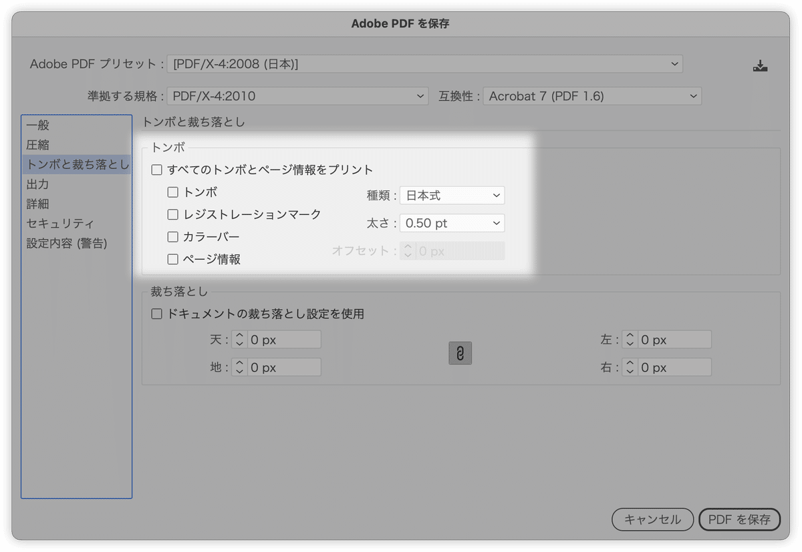Enable すべてのトンボとページ情報をプリント checkbox
The image size is (802, 552).
pos(157,170)
